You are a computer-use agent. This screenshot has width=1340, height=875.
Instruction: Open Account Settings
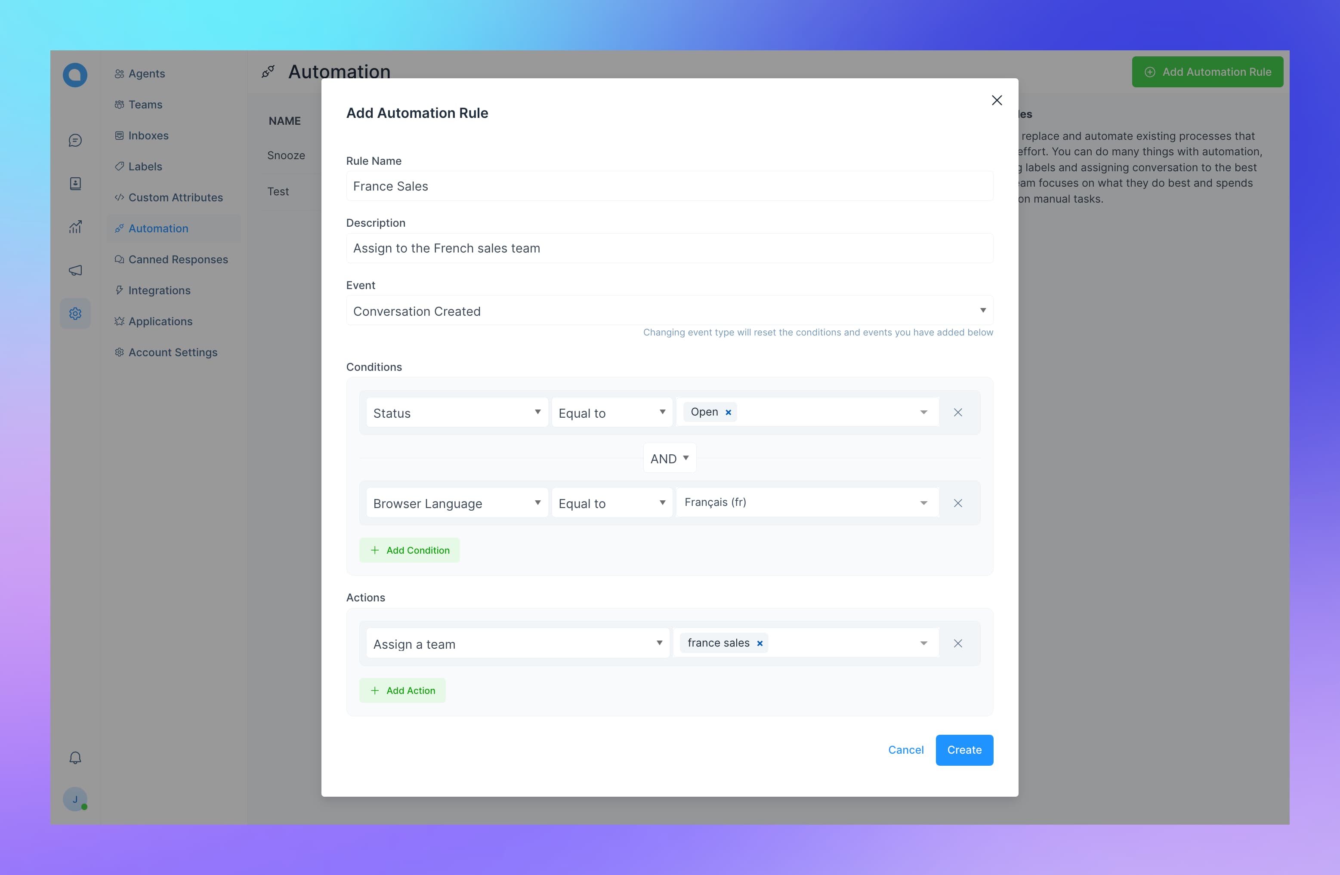point(172,351)
